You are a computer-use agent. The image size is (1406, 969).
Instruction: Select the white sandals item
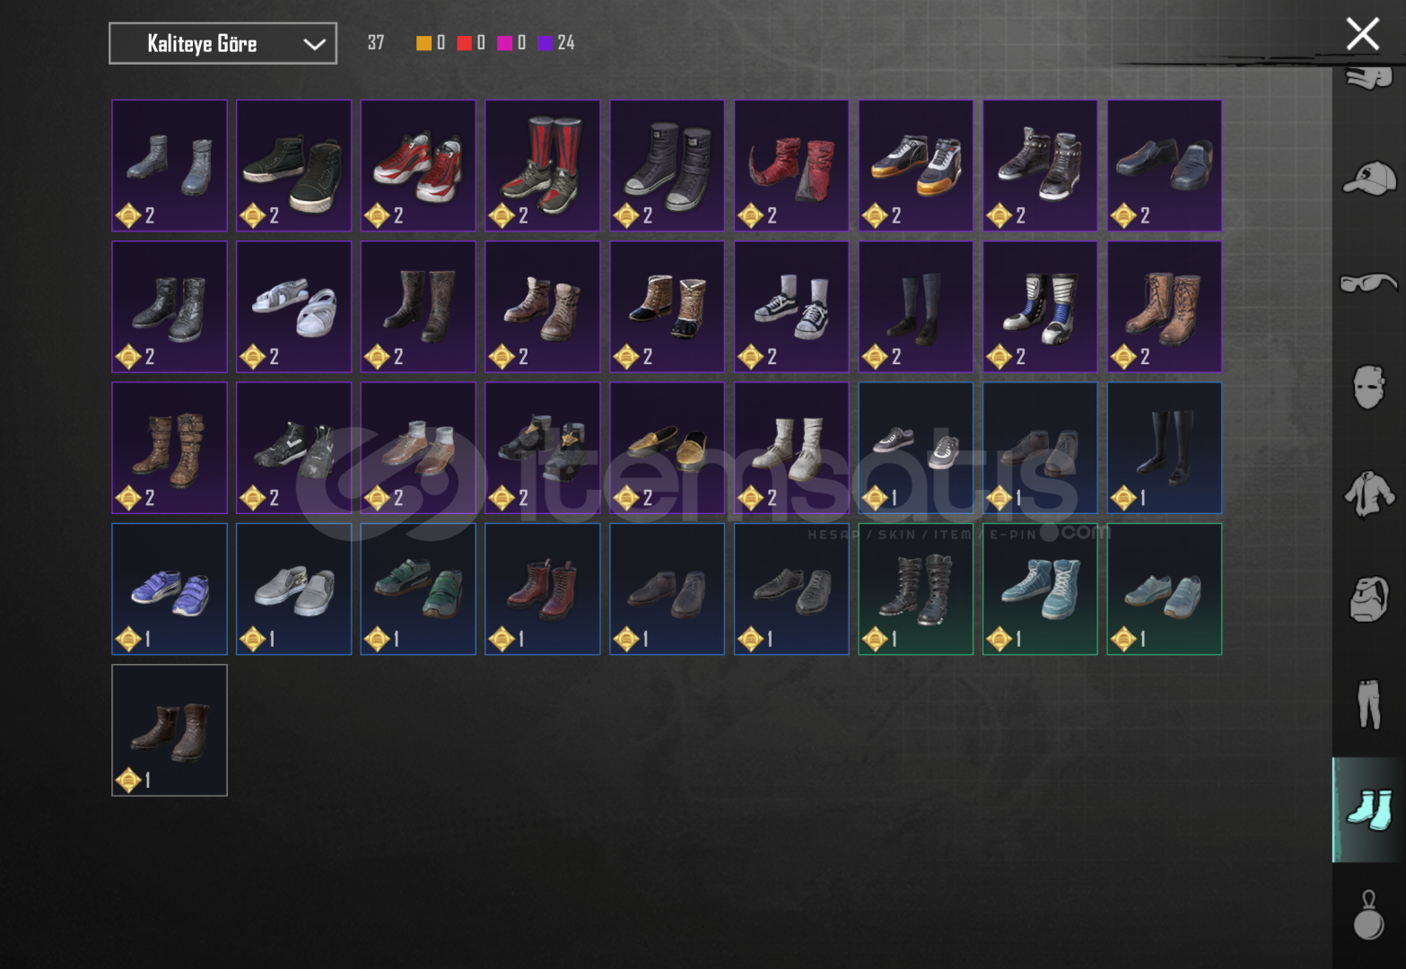[293, 306]
